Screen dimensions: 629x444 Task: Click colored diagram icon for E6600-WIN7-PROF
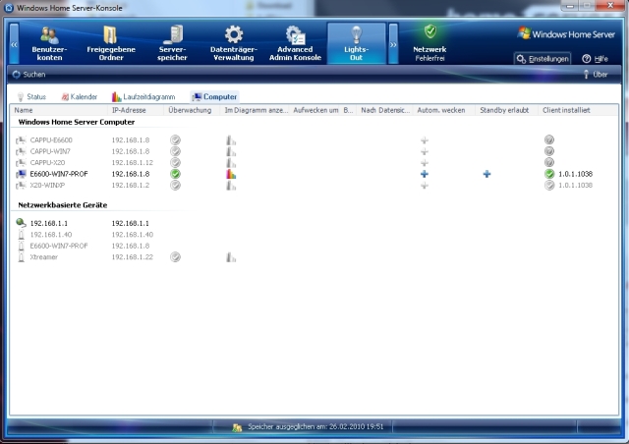click(231, 174)
